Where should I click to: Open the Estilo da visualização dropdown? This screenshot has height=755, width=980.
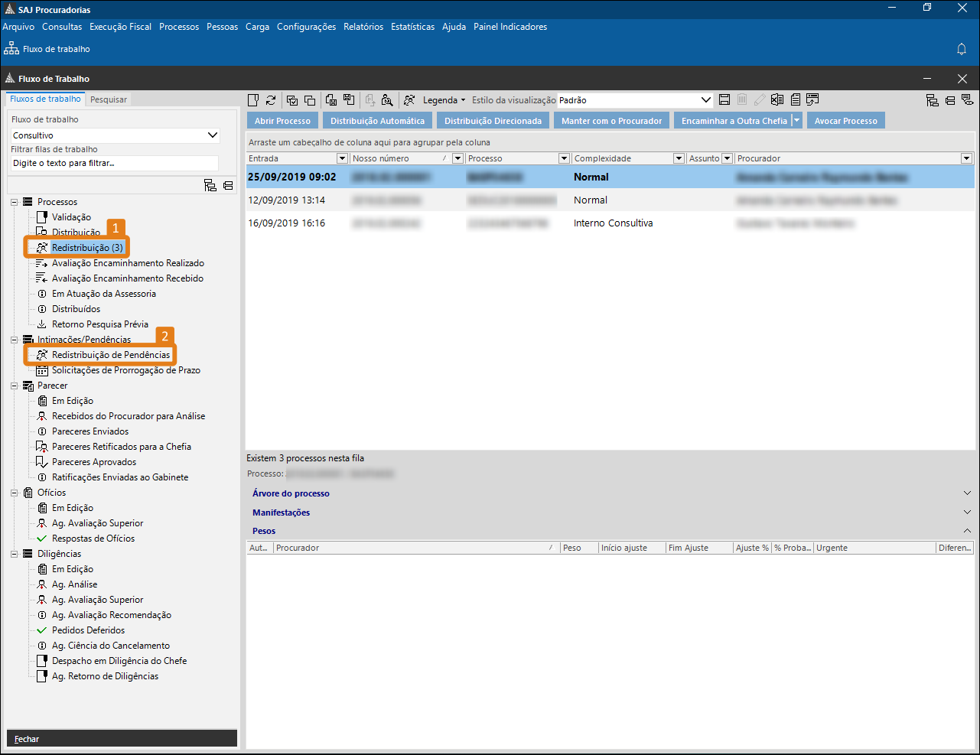(705, 100)
